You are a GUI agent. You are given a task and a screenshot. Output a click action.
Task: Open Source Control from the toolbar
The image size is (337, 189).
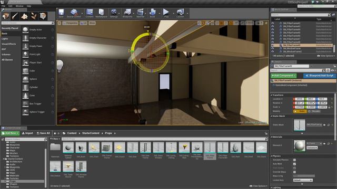point(74,13)
